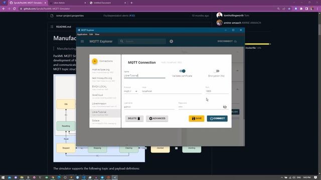Open a new browser tab with plus

[x=131, y=3]
